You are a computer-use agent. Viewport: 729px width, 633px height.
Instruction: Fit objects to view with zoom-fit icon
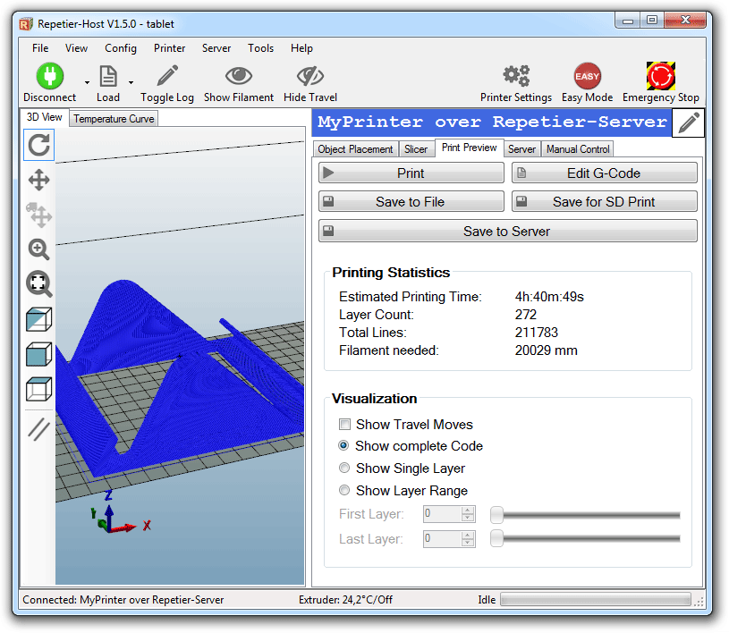[39, 284]
